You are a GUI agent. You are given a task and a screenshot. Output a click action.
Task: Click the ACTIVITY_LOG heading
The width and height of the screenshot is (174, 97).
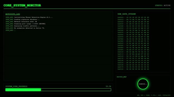click(13, 14)
